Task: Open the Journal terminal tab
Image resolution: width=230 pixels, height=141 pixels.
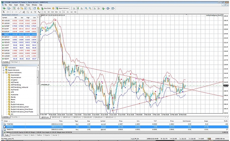Action: point(55,135)
